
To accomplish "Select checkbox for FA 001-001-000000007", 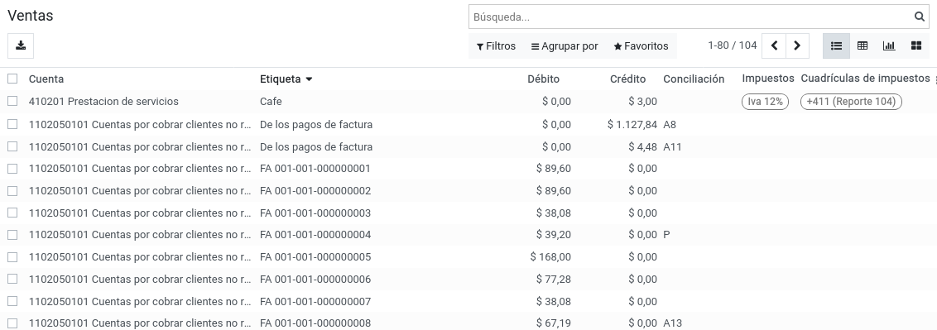I will pos(12,301).
